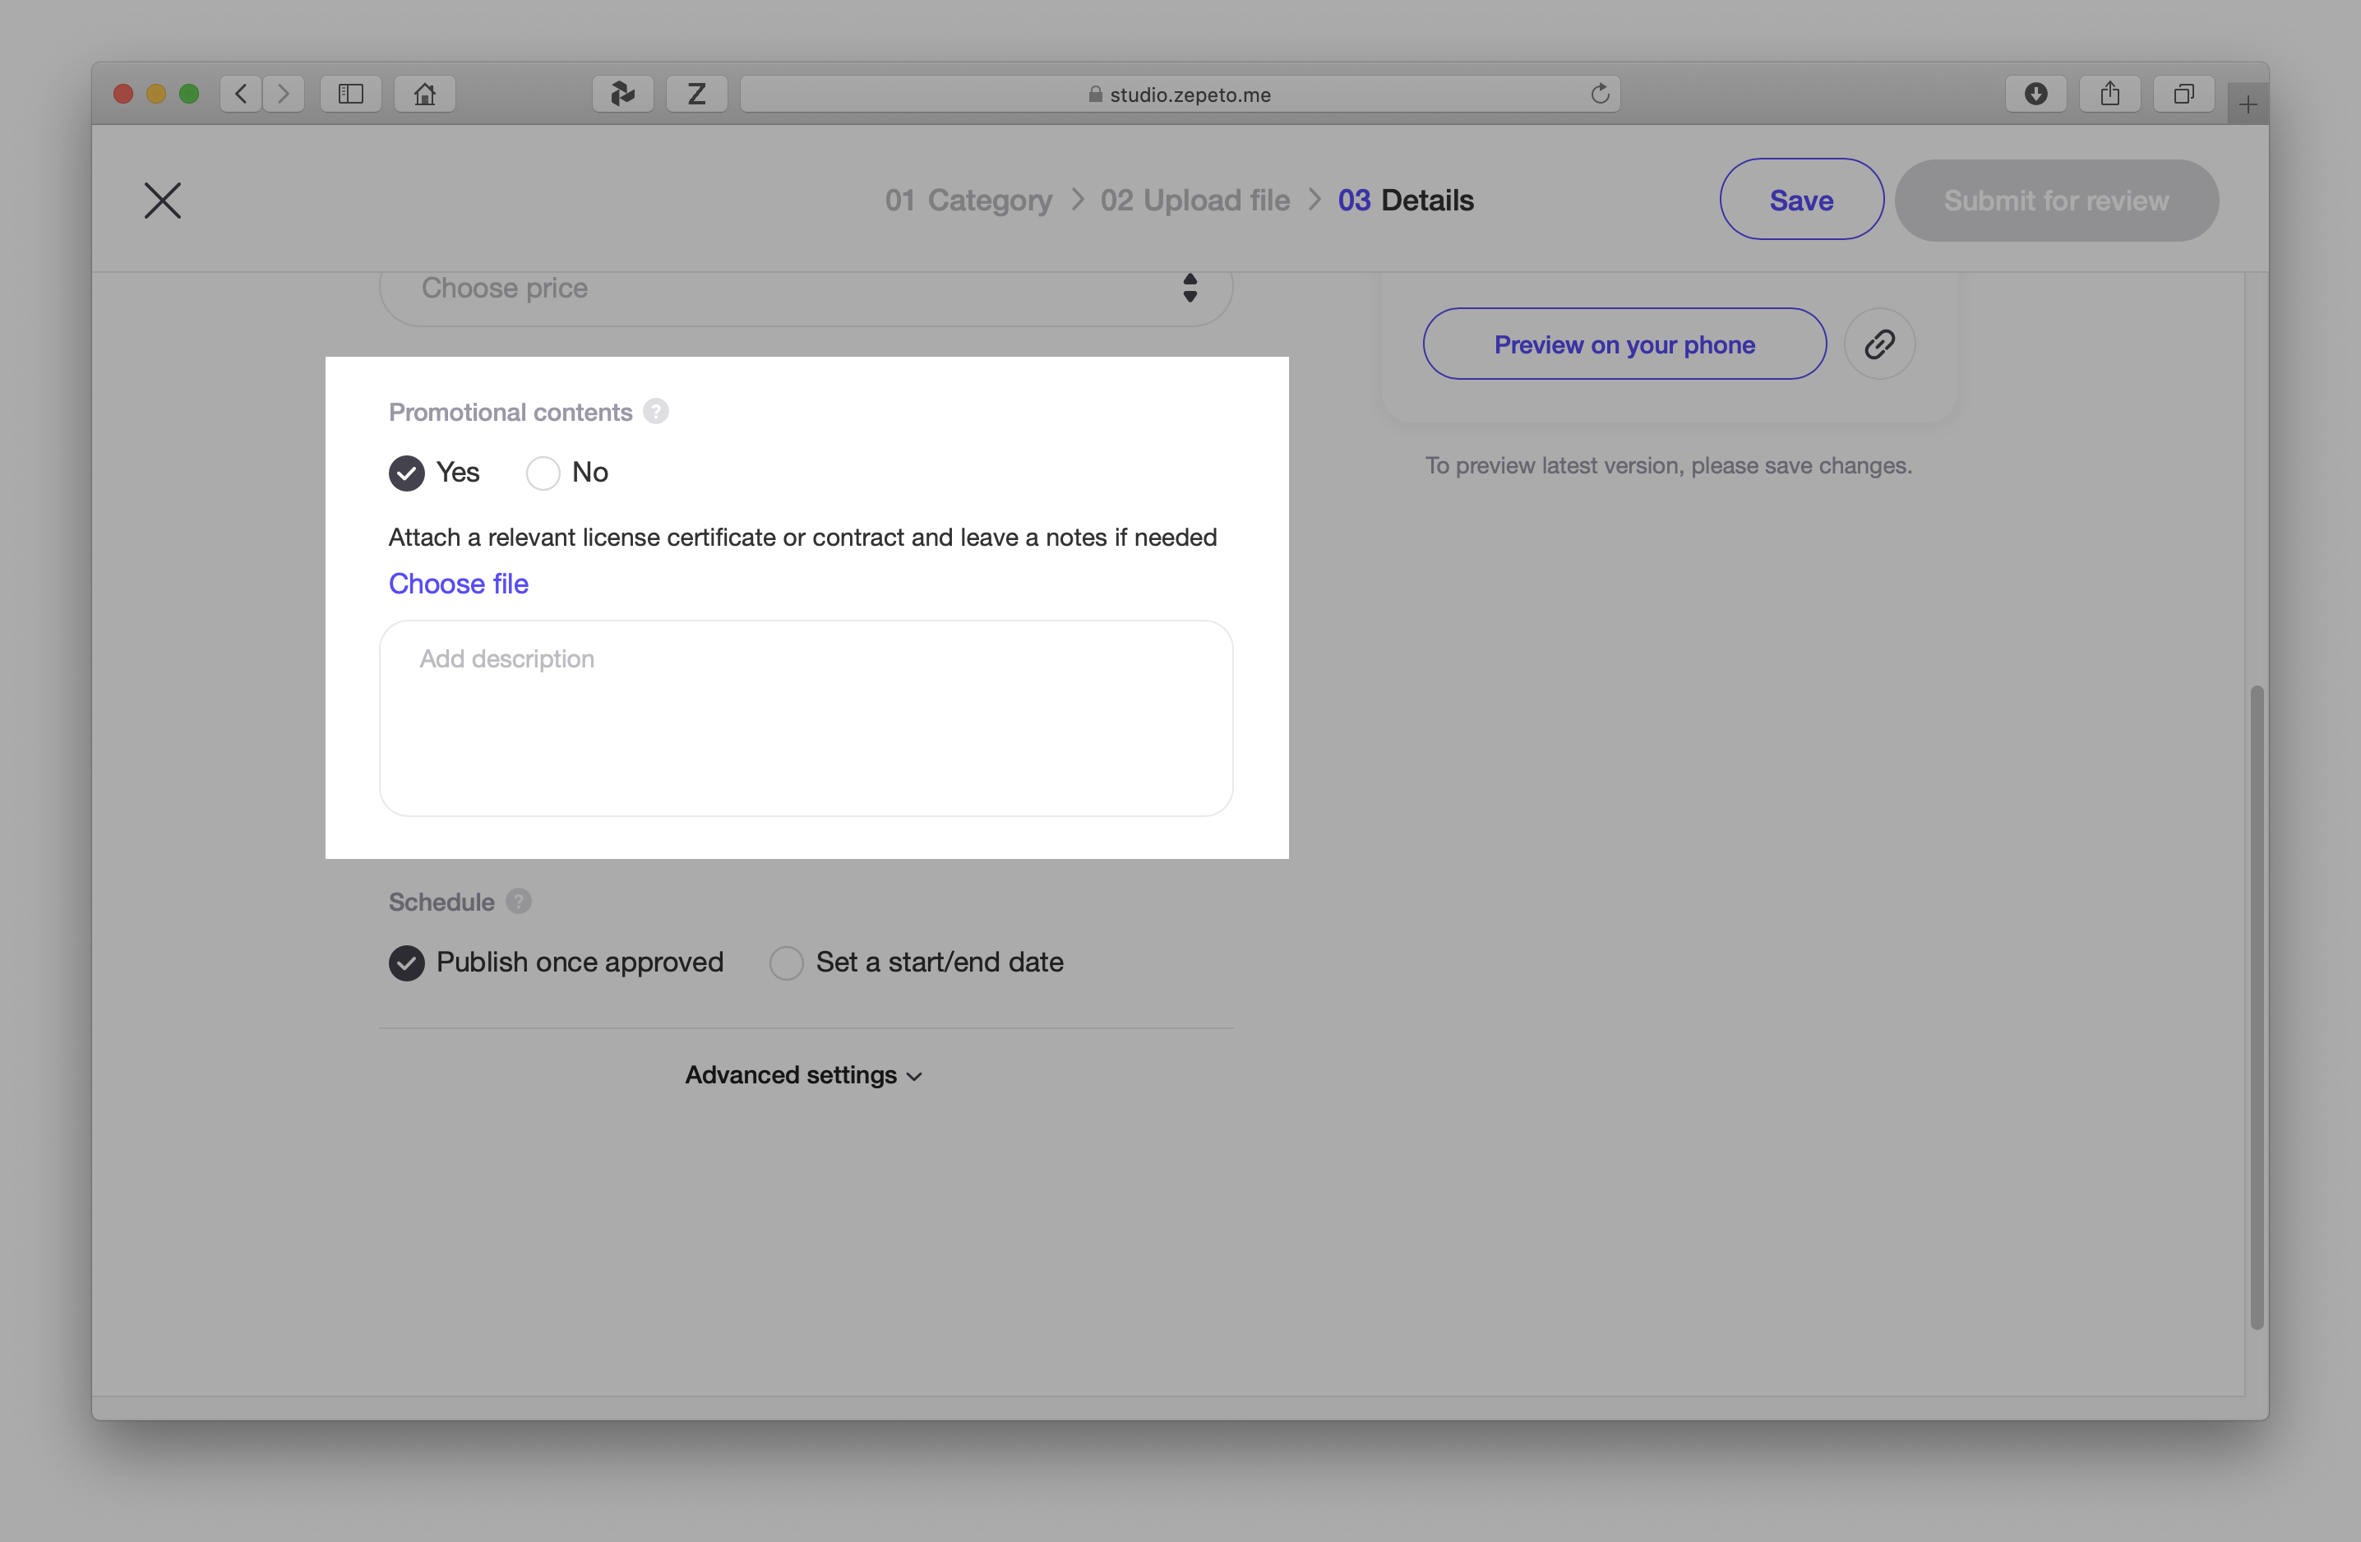Screen dimensions: 2361x1542
Task: Reload the studio.zepeto.me page
Action: tap(1599, 95)
